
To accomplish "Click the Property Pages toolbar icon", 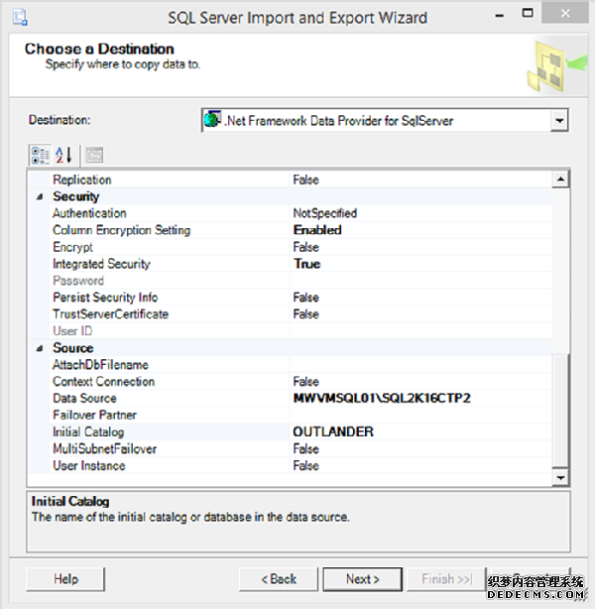I will (x=94, y=155).
